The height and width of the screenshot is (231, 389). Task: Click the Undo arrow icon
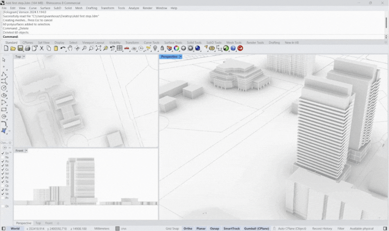[63, 48]
